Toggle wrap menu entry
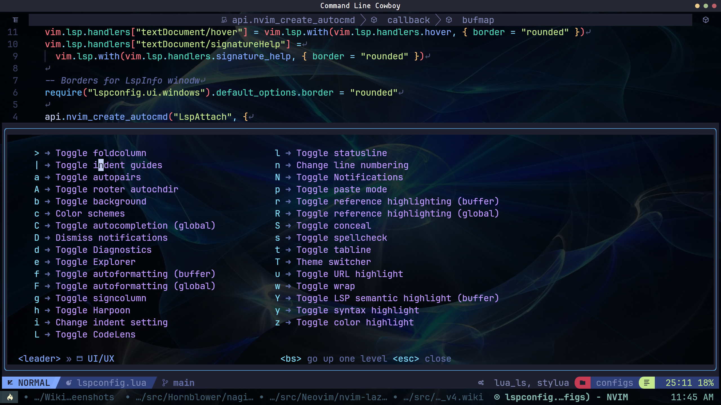Screen dimensions: 721x405 (x=325, y=286)
